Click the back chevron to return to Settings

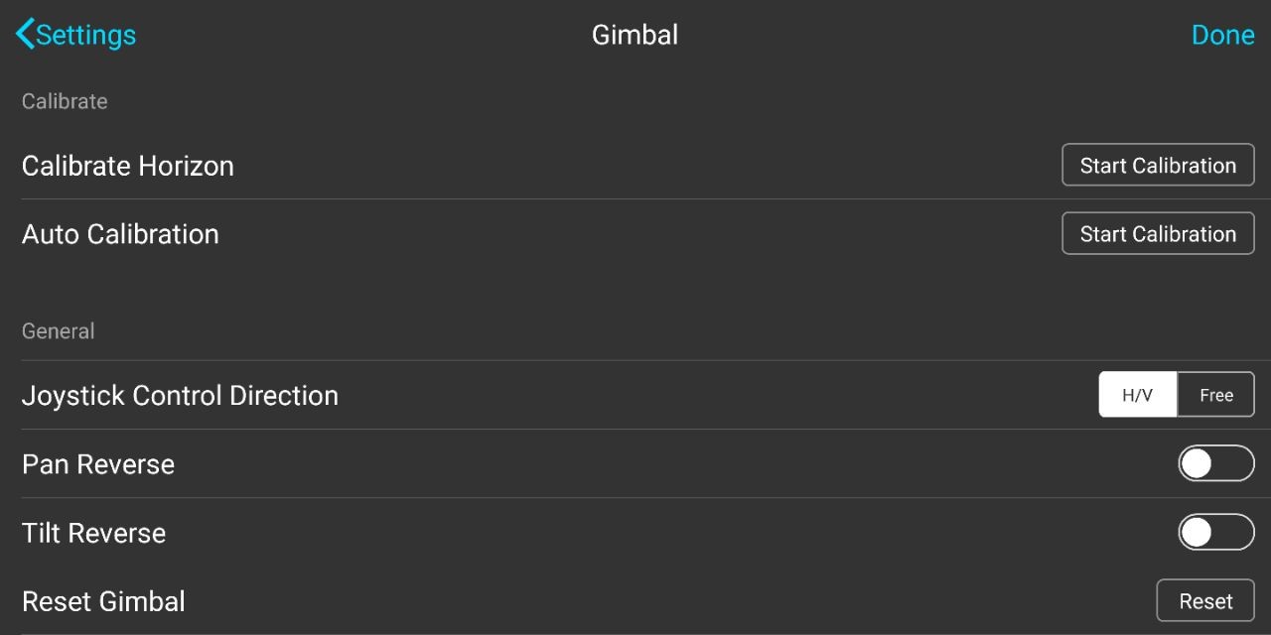click(24, 33)
